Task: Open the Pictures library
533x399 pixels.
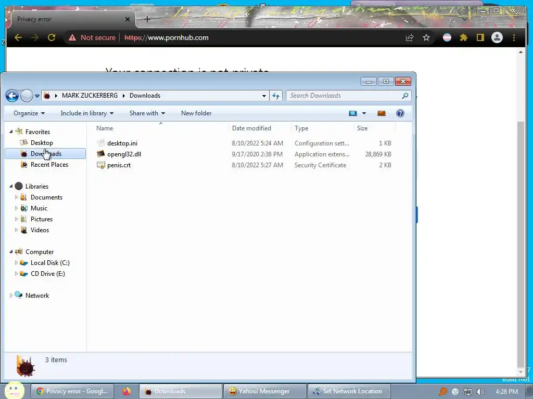Action: tap(42, 219)
